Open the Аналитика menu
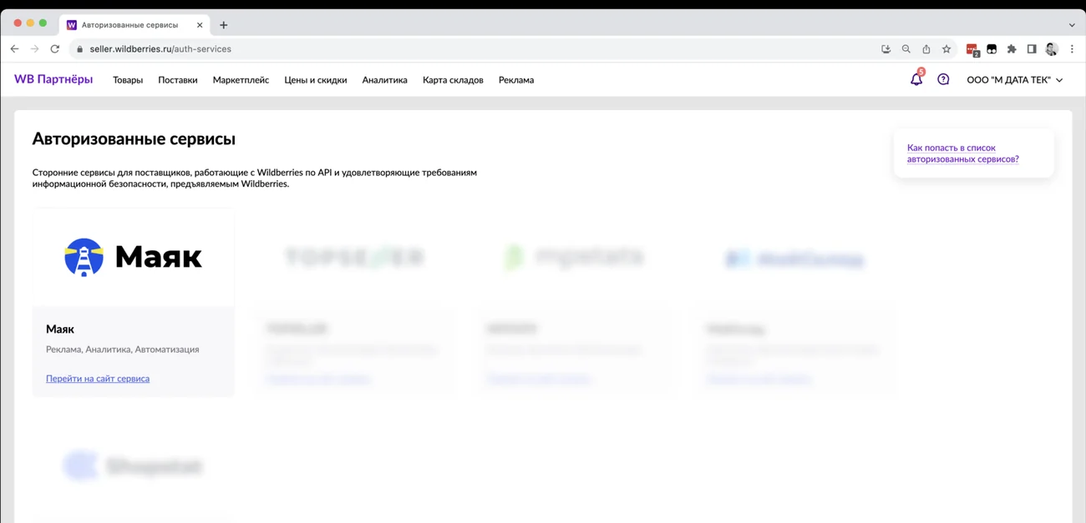 (385, 80)
